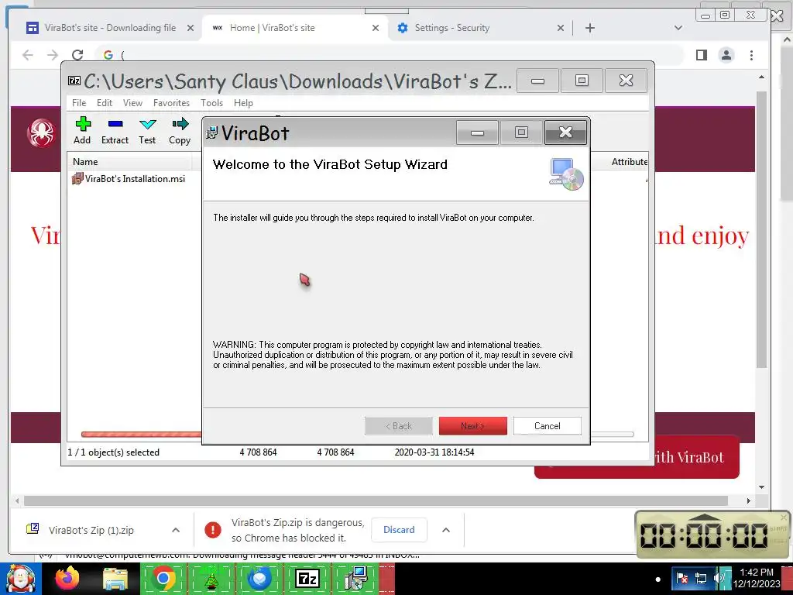The width and height of the screenshot is (793, 595).
Task: Click the webpage vertical scrollbar thumb
Action: (762, 229)
